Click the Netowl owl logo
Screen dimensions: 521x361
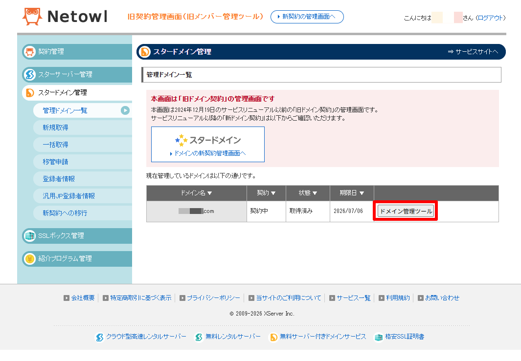pos(32,17)
